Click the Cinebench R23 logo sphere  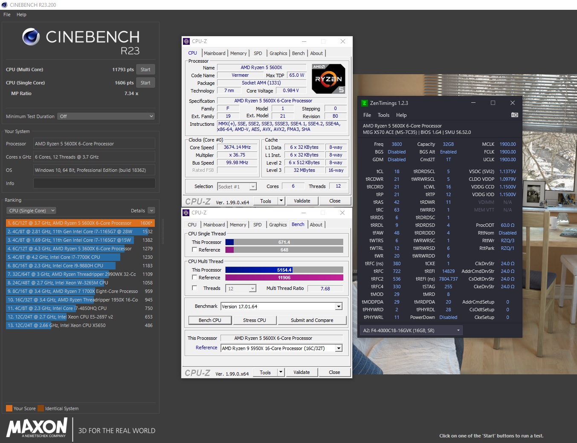[x=31, y=37]
